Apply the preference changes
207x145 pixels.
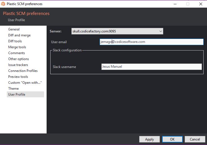(149, 139)
